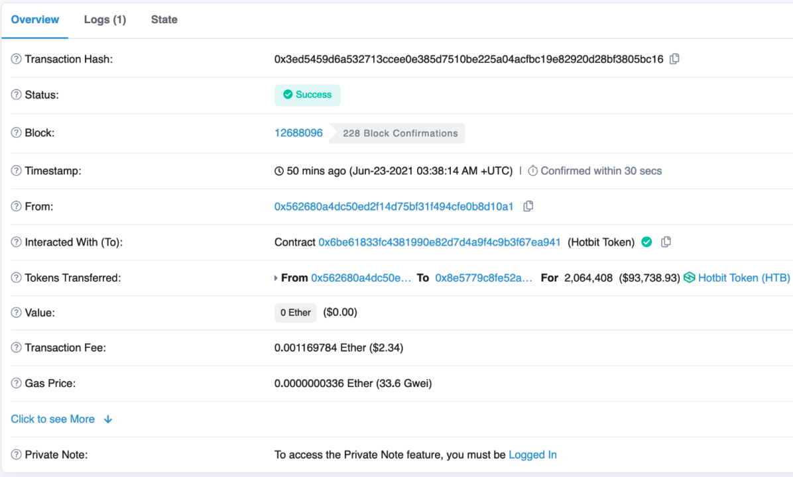Image resolution: width=793 pixels, height=477 pixels.
Task: Click the help icon next to Timestamp
Action: pyautogui.click(x=17, y=171)
